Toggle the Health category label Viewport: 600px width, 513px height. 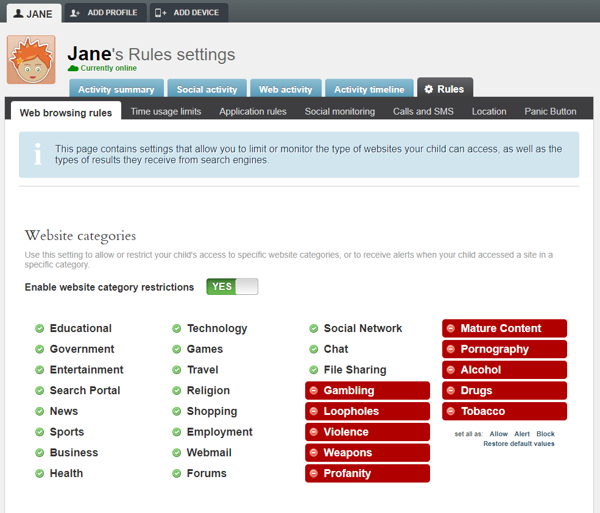[x=66, y=473]
